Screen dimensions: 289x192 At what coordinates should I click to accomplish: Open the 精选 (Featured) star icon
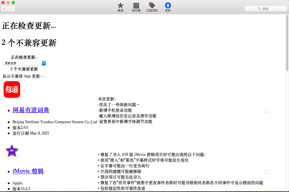click(120, 5)
